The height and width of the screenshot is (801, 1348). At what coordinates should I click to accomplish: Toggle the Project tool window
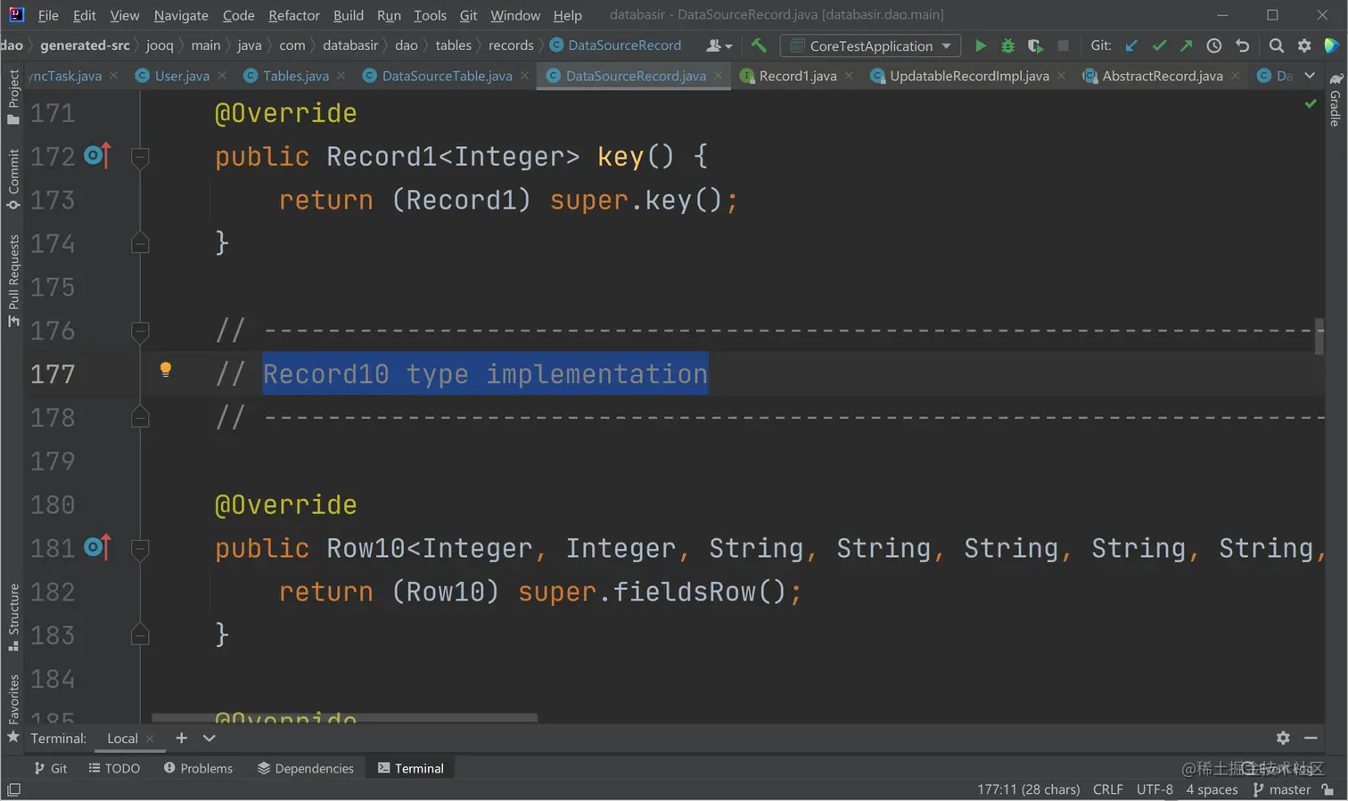tap(12, 96)
